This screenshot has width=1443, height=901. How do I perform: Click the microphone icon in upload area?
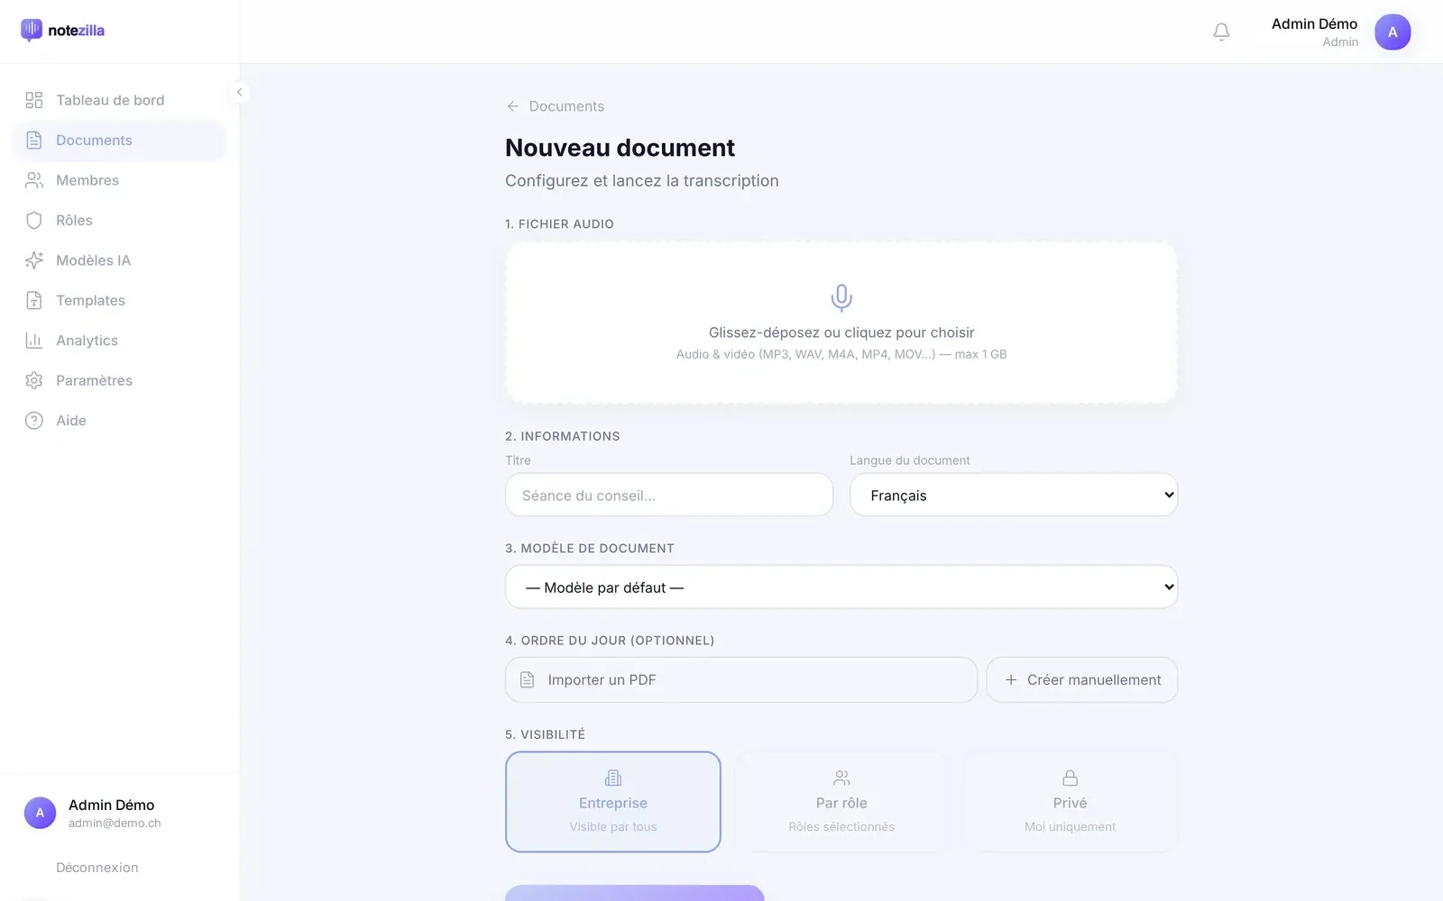841,297
